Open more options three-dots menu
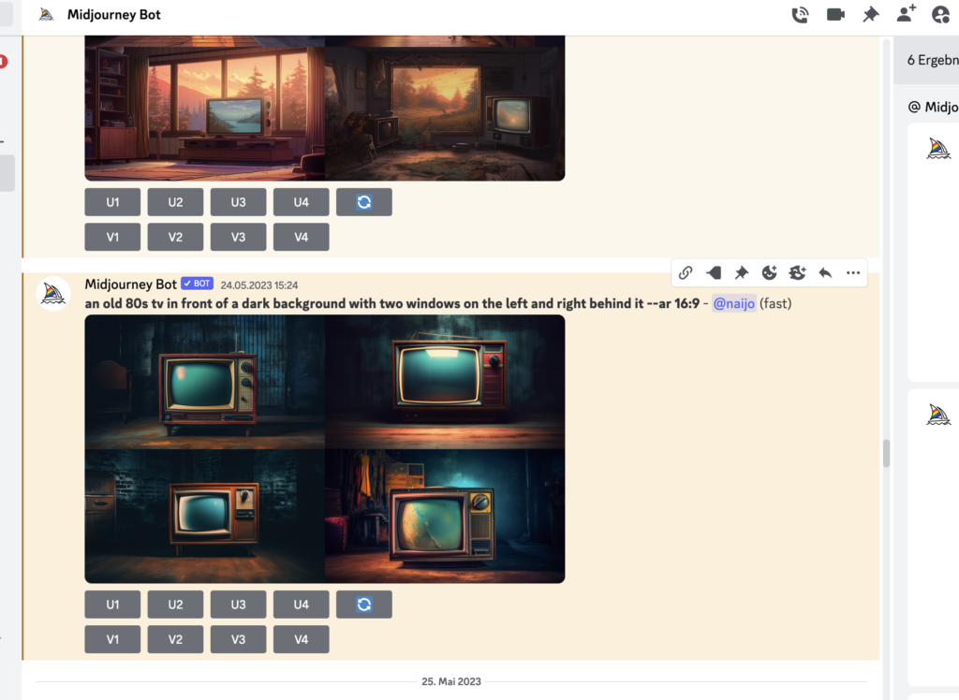959x700 pixels. pyautogui.click(x=853, y=272)
